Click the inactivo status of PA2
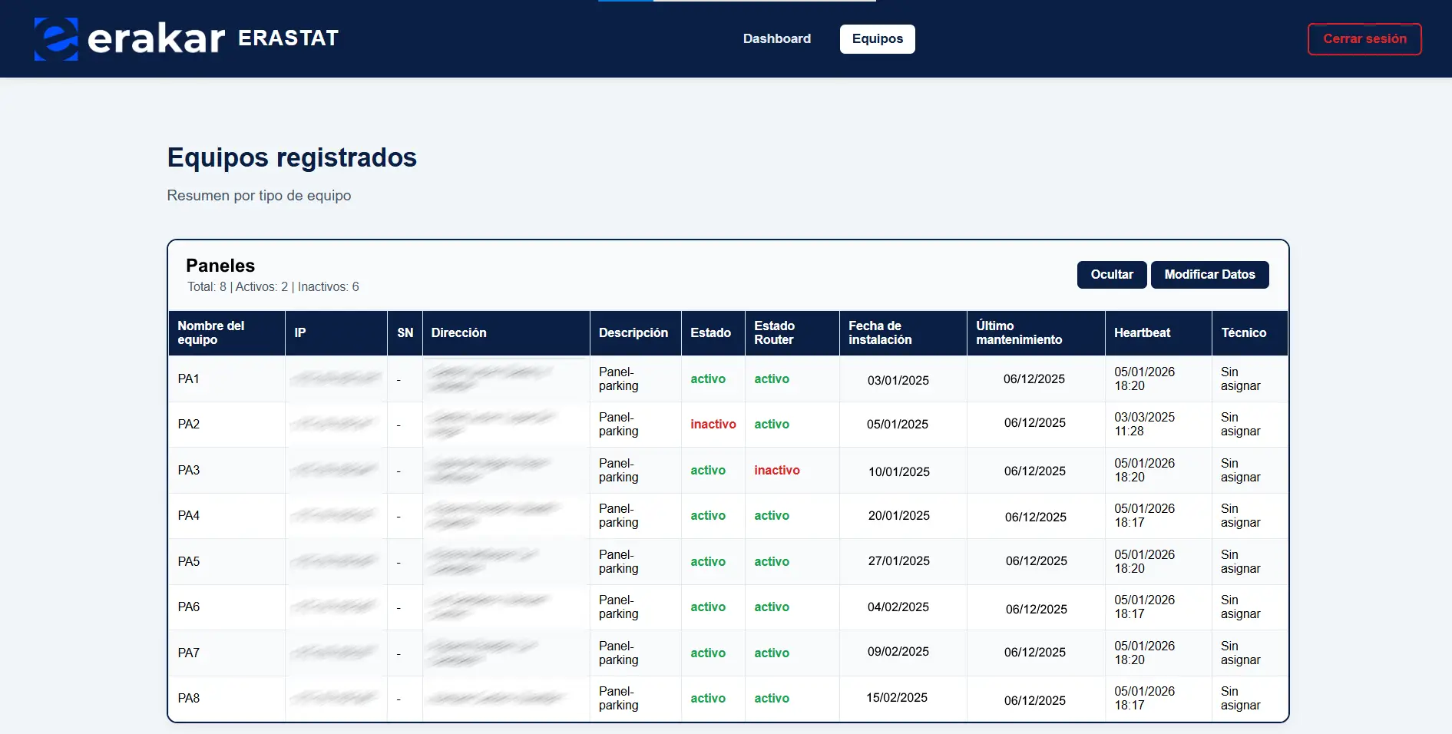This screenshot has height=734, width=1452. (713, 424)
